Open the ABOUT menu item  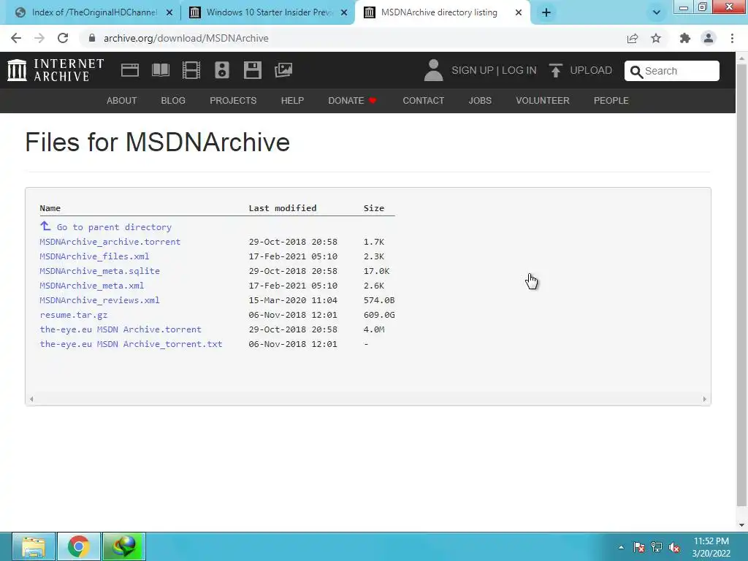point(122,101)
